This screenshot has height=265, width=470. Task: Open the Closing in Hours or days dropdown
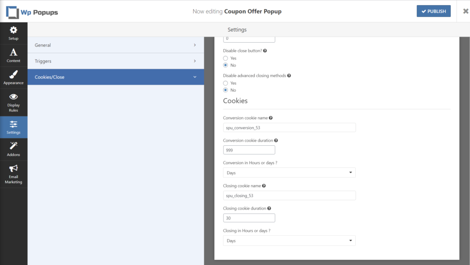click(289, 240)
